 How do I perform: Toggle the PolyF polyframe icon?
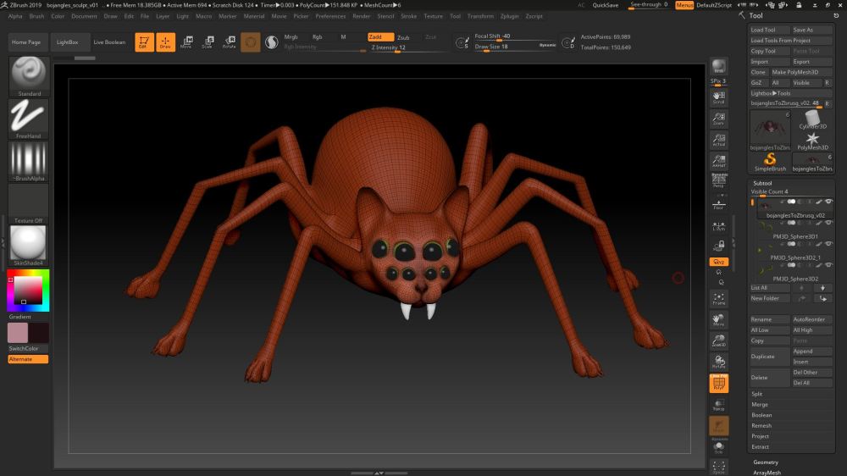(718, 384)
